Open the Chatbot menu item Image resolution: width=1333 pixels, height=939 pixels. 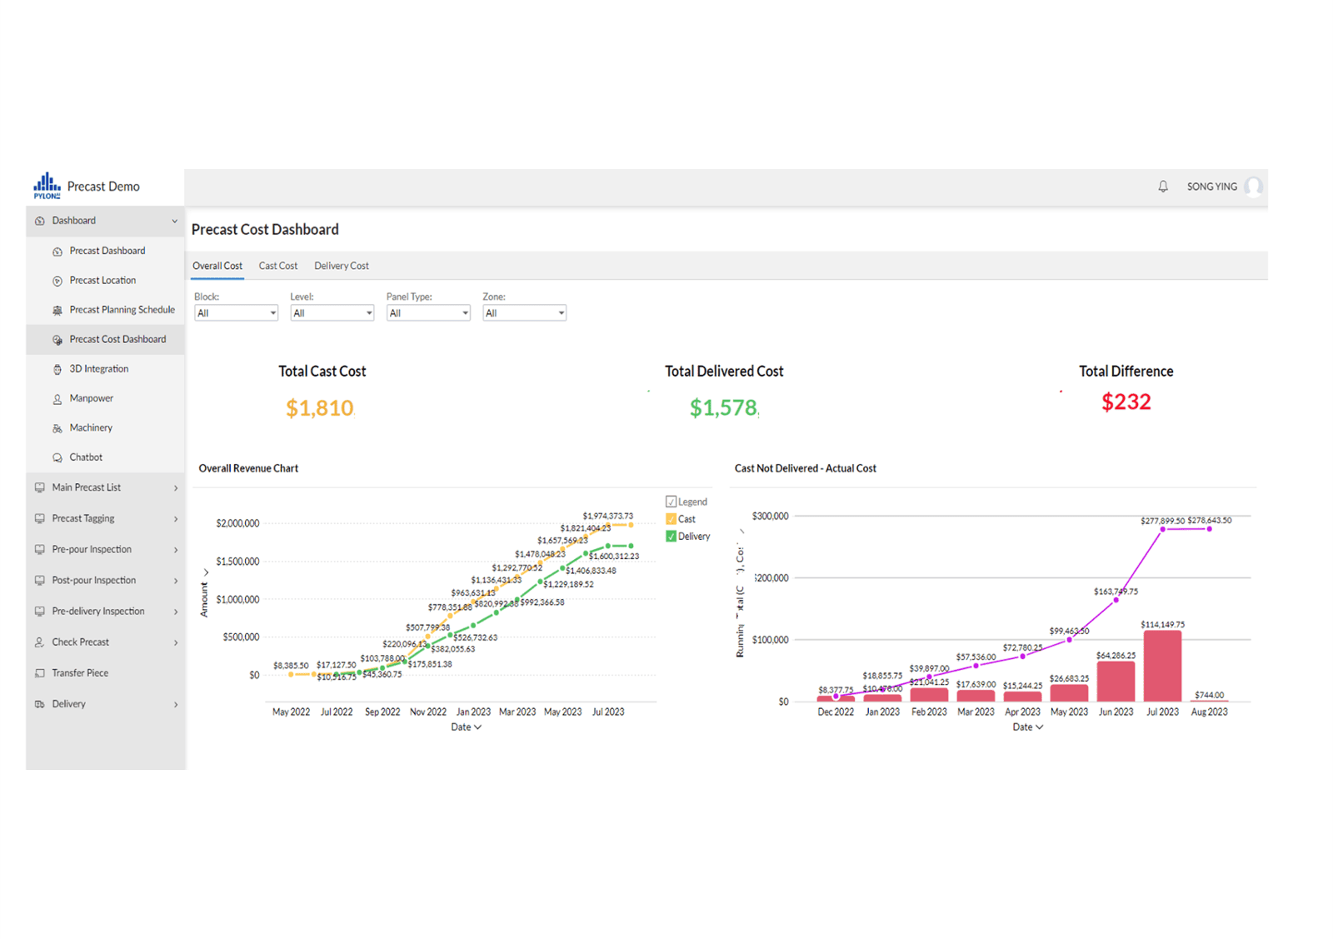click(x=87, y=457)
